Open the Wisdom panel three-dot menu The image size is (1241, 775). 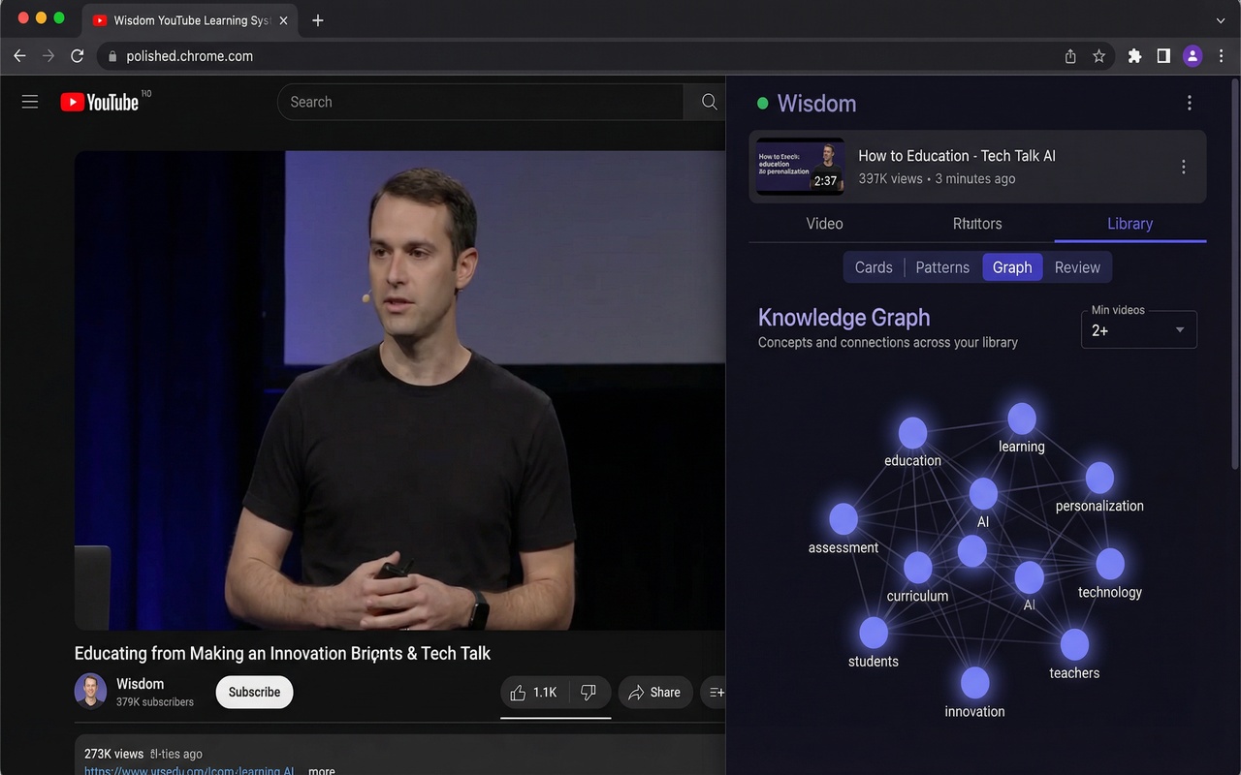pos(1190,102)
